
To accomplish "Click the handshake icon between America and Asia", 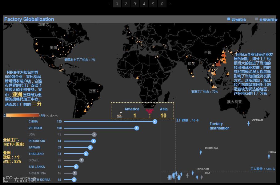I will pyautogui.click(x=150, y=111).
